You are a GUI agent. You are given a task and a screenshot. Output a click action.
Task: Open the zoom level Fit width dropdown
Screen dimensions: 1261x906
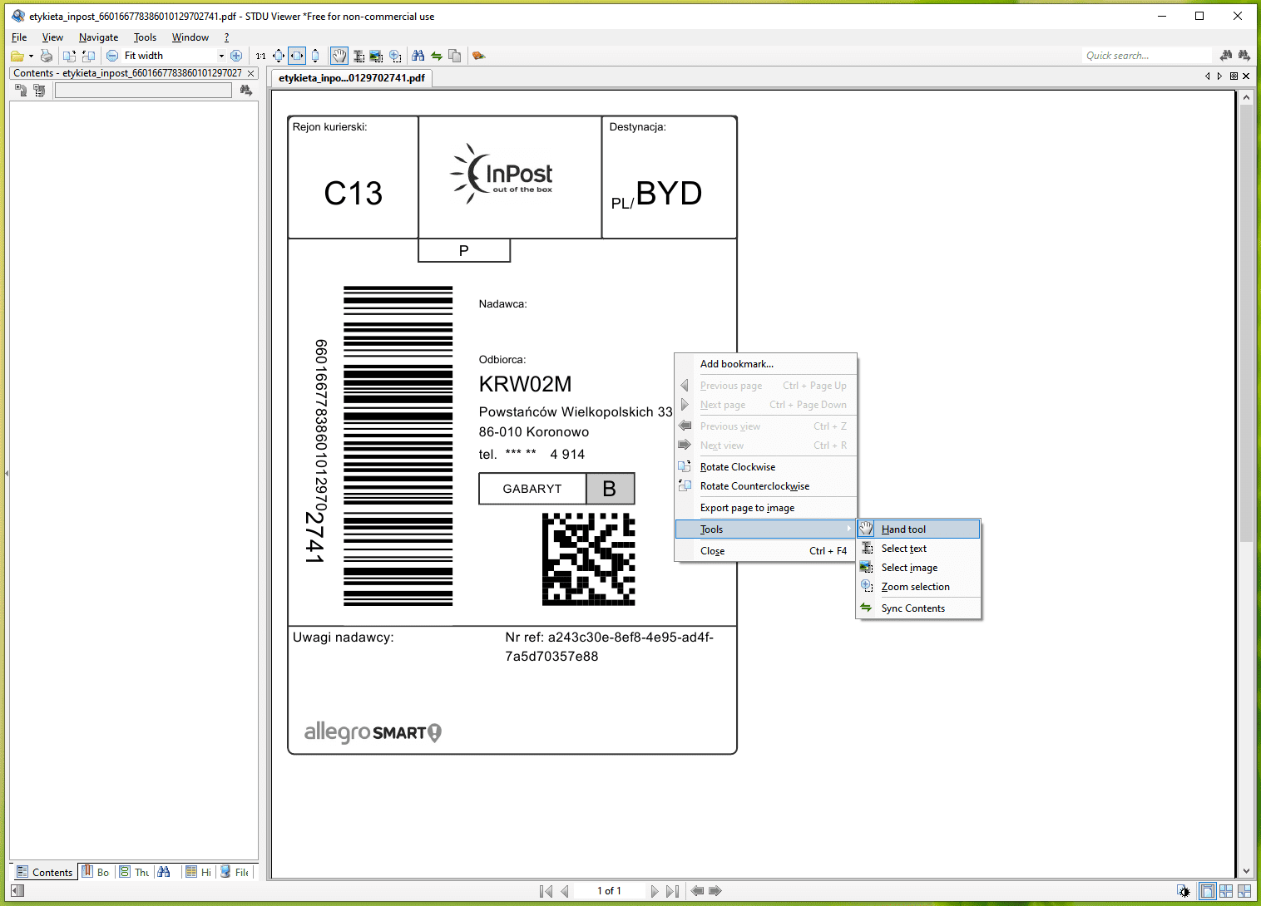pos(221,56)
